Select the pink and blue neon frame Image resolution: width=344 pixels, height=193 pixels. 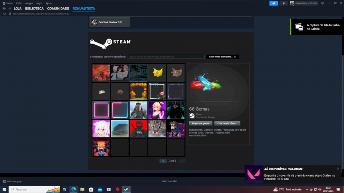(120, 110)
